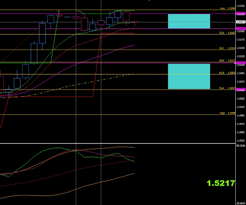Click the 1.5175 price axis label

(241, 40)
